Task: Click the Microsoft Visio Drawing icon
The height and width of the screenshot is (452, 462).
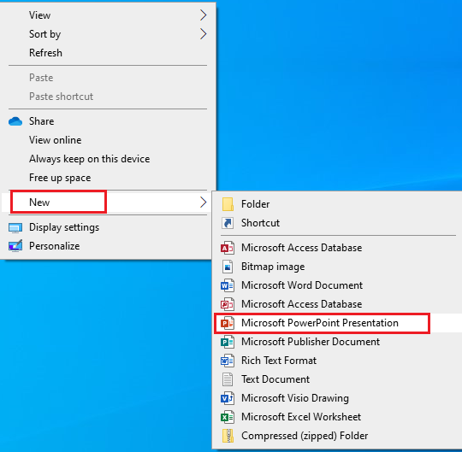Action: (x=228, y=398)
